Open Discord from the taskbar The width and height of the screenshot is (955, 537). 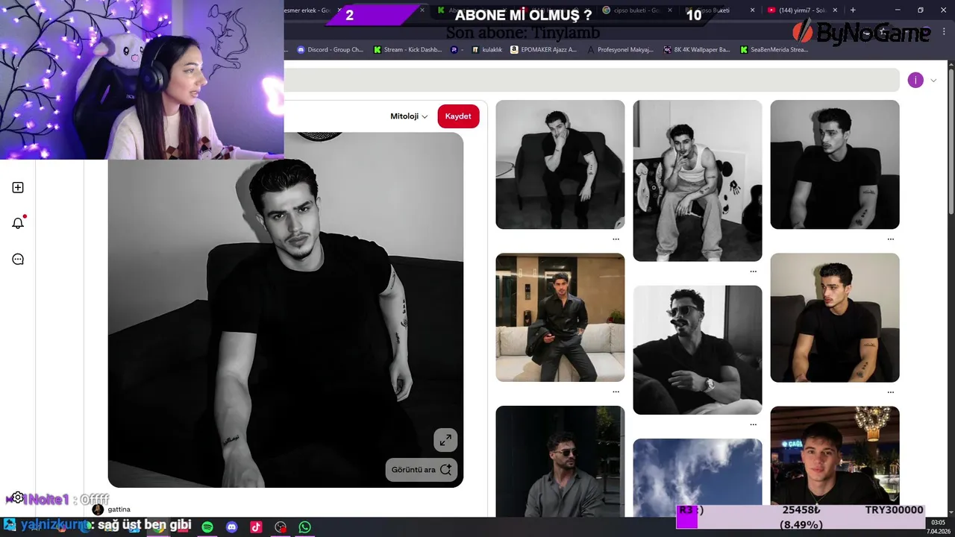point(231,527)
